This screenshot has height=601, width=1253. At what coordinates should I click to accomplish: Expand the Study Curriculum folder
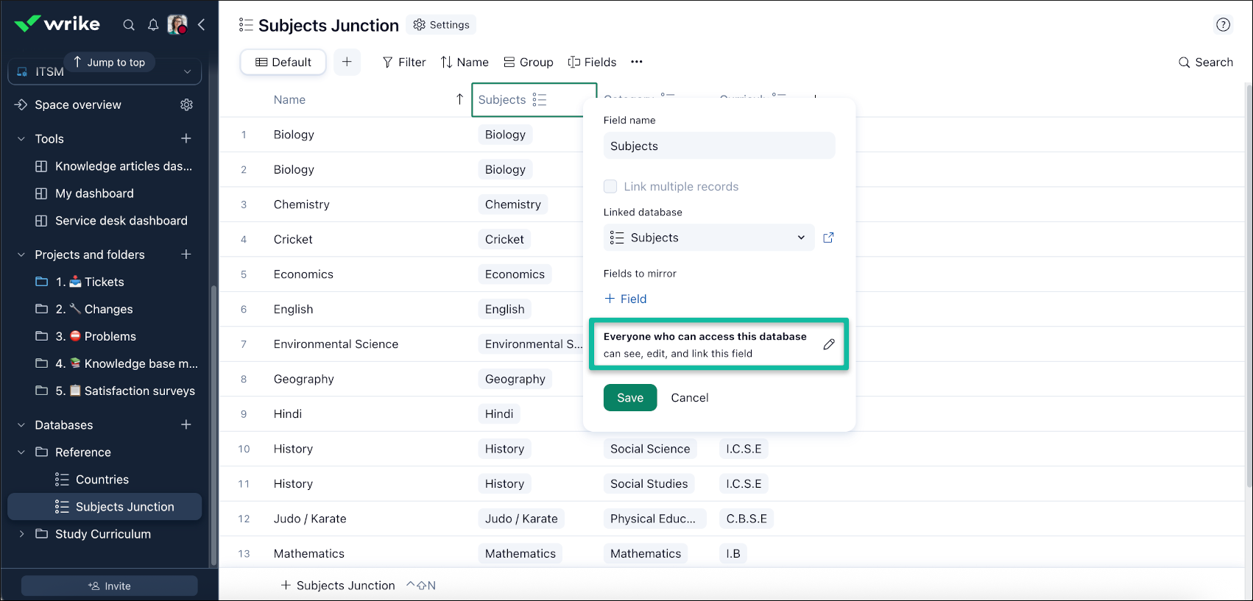coord(21,534)
